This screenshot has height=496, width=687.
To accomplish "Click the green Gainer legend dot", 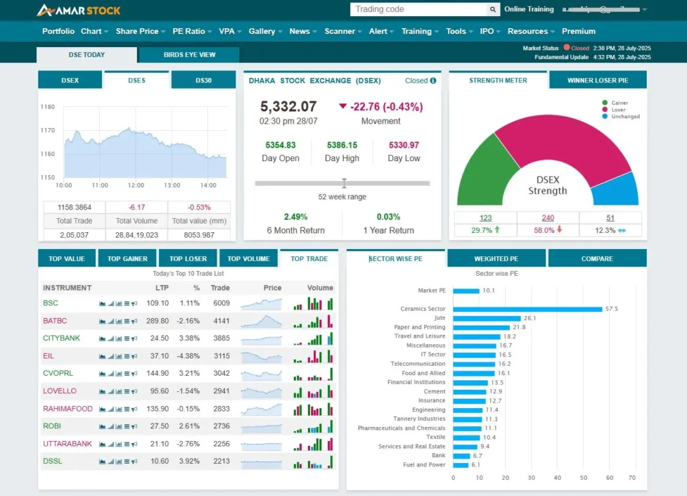I will (x=605, y=103).
